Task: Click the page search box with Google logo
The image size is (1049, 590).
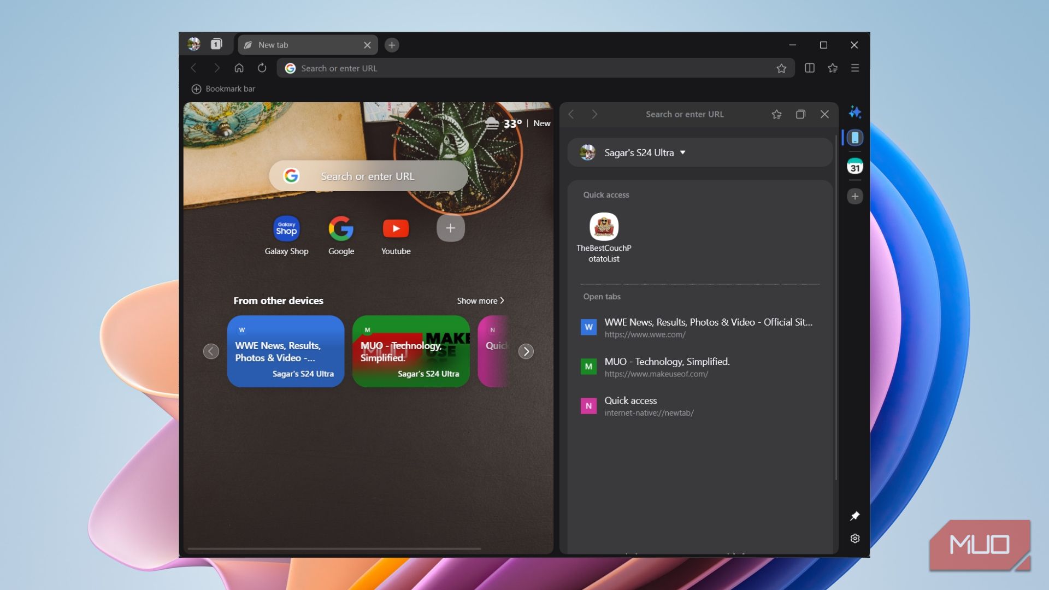Action: [369, 176]
